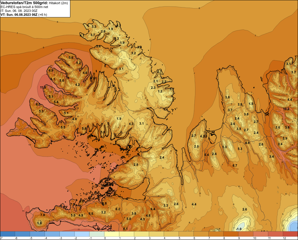The width and height of the screenshot is (298, 240).
Task: Click the 6.9 temperature value
Action: 51,71
